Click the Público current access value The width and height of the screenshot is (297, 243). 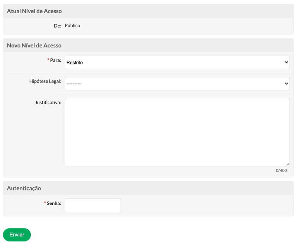tap(72, 26)
